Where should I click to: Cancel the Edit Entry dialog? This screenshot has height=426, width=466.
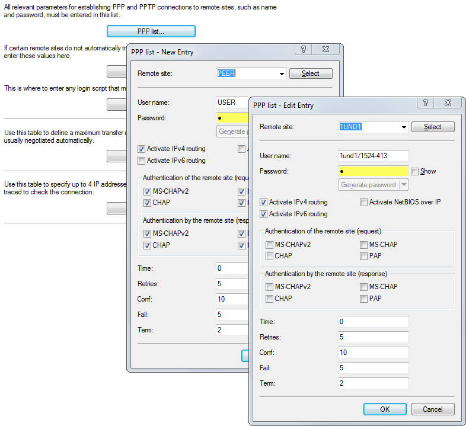432,409
